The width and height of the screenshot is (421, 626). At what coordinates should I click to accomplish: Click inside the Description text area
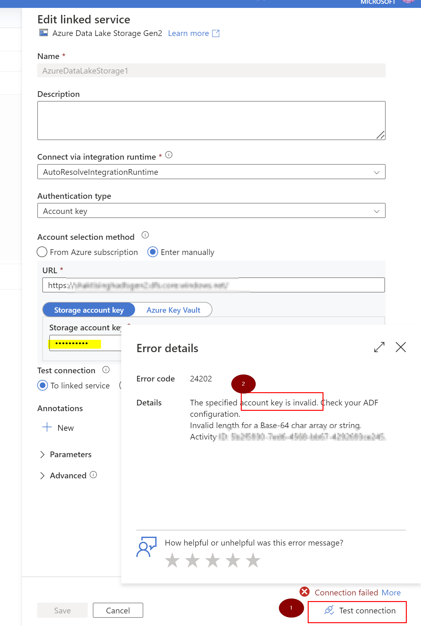pyautogui.click(x=211, y=121)
